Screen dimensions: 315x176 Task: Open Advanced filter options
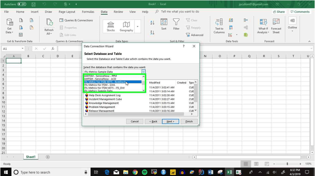click(x=195, y=35)
